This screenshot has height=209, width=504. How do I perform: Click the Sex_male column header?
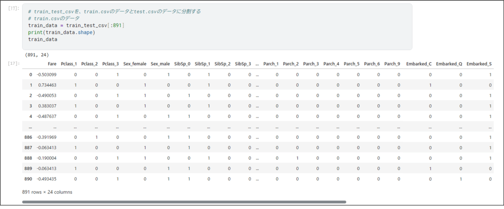(x=160, y=64)
